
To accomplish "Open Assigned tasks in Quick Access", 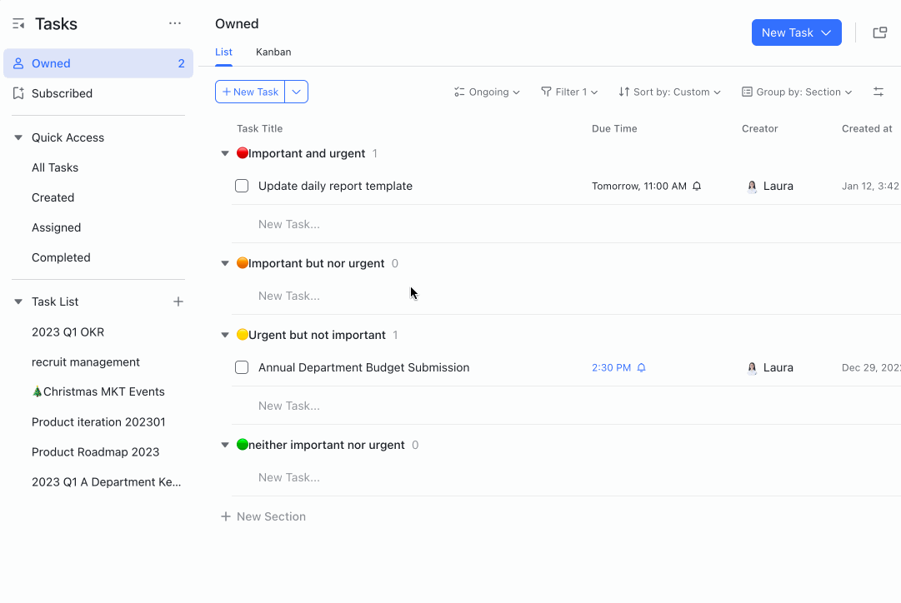I will pyautogui.click(x=57, y=227).
